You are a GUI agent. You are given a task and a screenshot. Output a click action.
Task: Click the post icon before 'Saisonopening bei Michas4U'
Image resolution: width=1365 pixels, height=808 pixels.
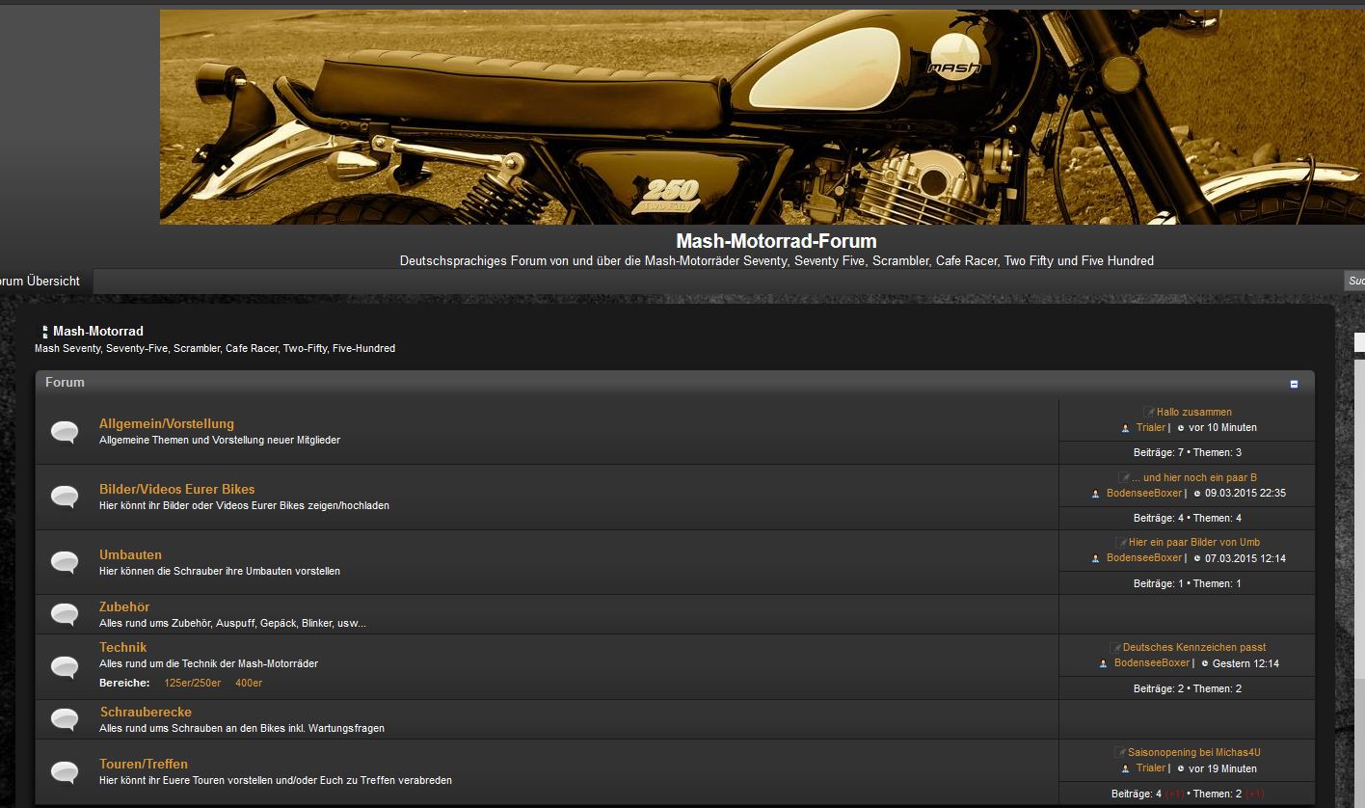(x=1120, y=752)
